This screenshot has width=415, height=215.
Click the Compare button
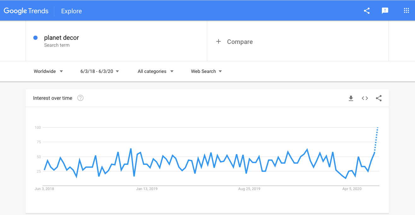click(240, 42)
